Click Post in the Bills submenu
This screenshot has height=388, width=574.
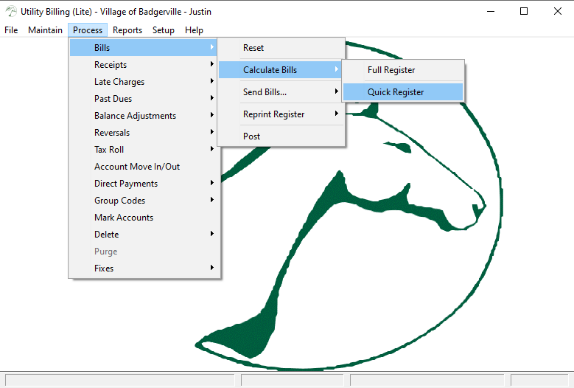tap(252, 136)
